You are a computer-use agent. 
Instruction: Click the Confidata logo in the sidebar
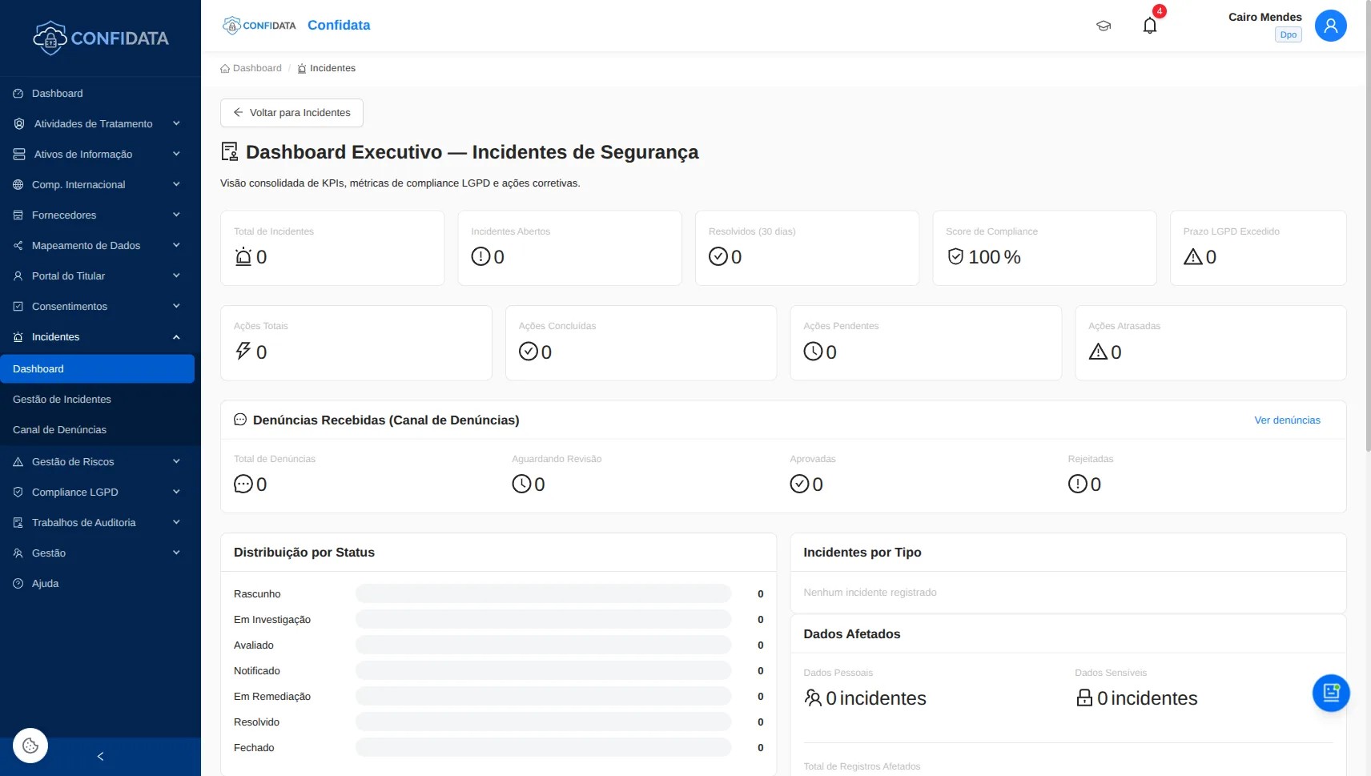(100, 37)
